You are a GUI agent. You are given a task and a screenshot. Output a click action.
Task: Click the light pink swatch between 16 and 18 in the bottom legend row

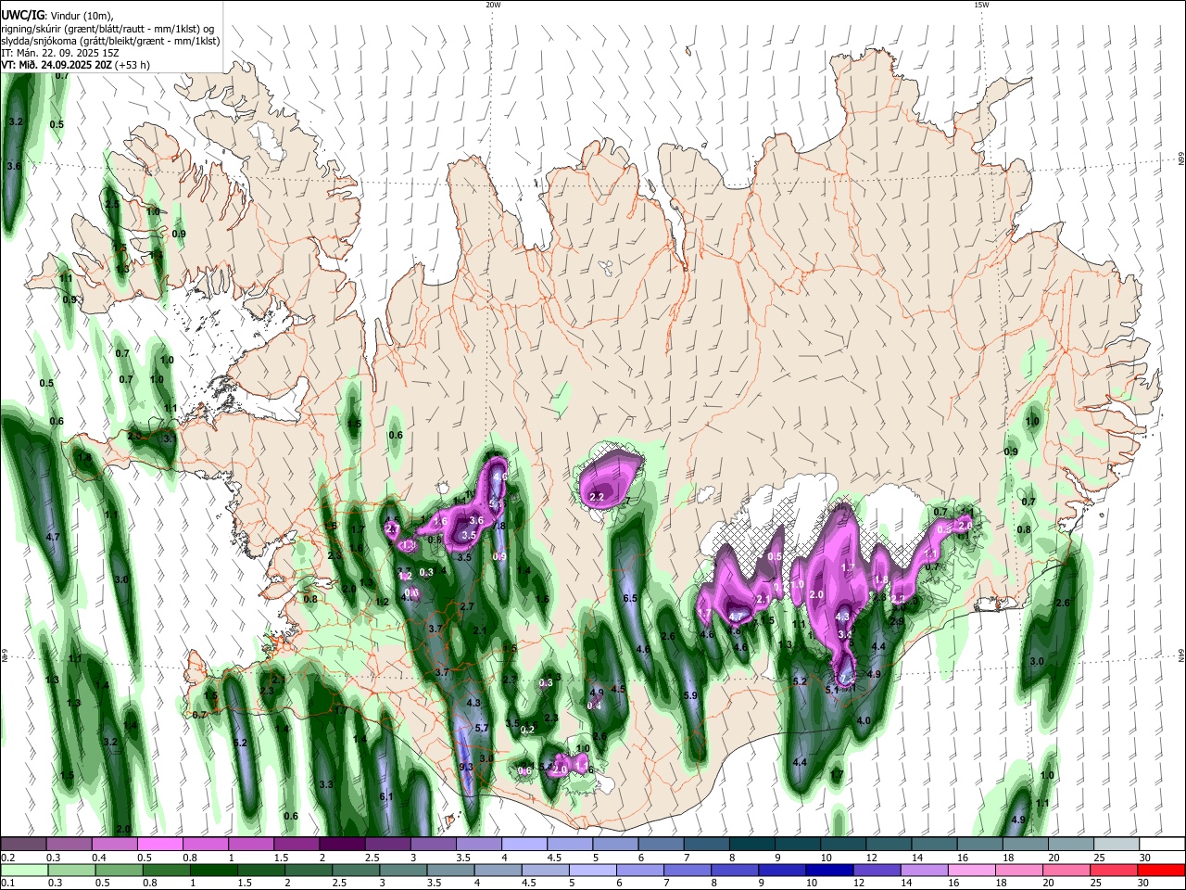(x=971, y=871)
